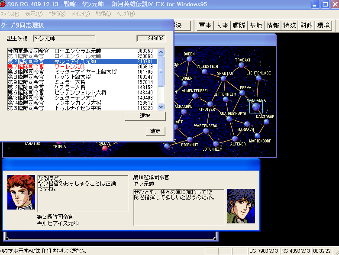339x255 pixels.
Task: Select シュターデン大将 row
Action: point(82,98)
